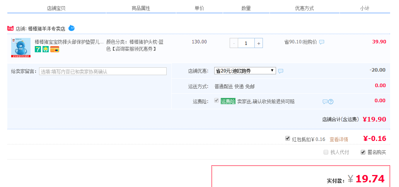Click the bubble icon beside 店铺优惠 dropdown
Image resolution: width=399 pixels, height=187 pixels.
[281, 71]
